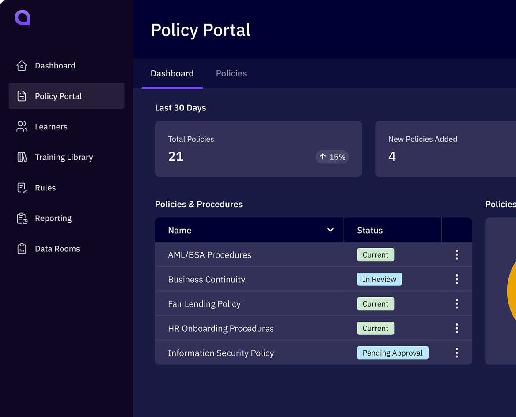Switch to the Policies tab
Viewport: 516px width, 417px height.
pyautogui.click(x=231, y=73)
